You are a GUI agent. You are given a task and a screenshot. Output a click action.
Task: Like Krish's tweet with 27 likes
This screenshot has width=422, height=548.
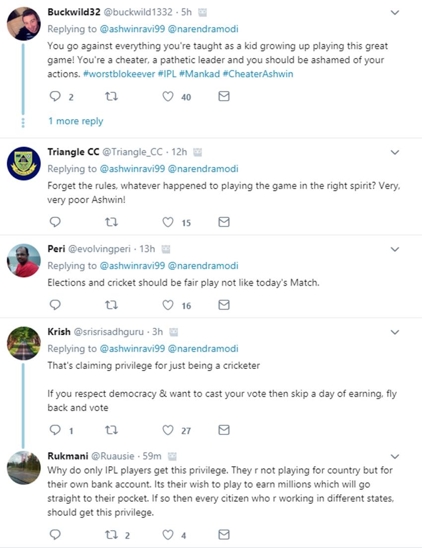tap(169, 430)
